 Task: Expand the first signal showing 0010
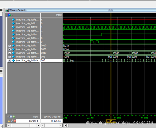[x=10, y=46]
